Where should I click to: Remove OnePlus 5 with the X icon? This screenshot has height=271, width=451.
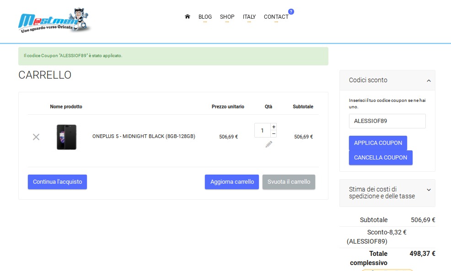(36, 137)
